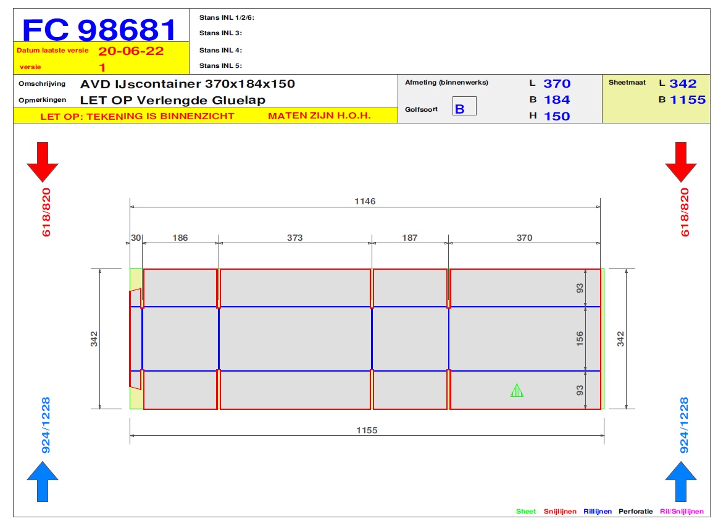Click the blue up arrow at bottom left
This screenshot has height=529, width=726.
click(x=43, y=481)
